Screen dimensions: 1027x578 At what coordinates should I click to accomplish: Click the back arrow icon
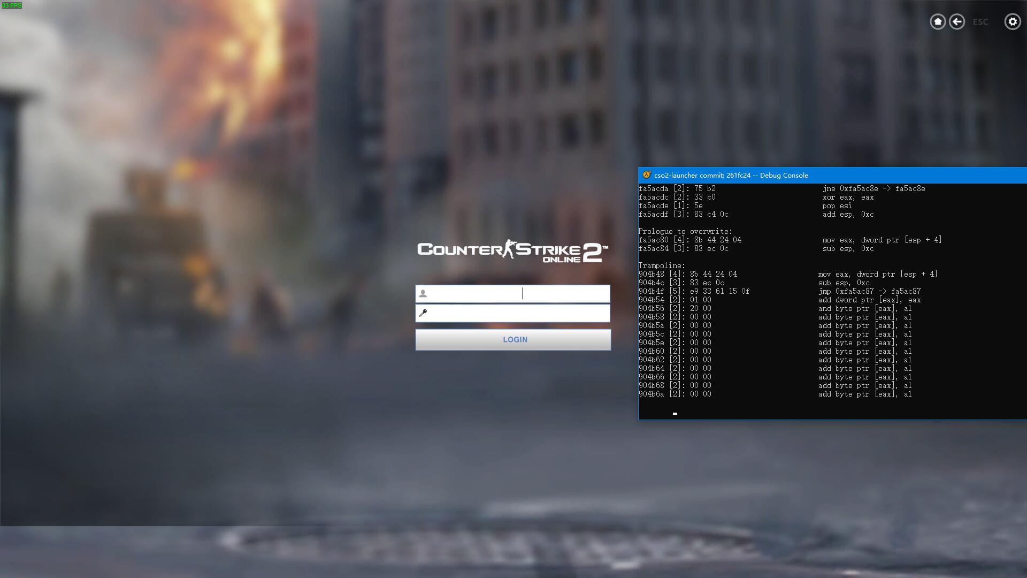point(957,21)
